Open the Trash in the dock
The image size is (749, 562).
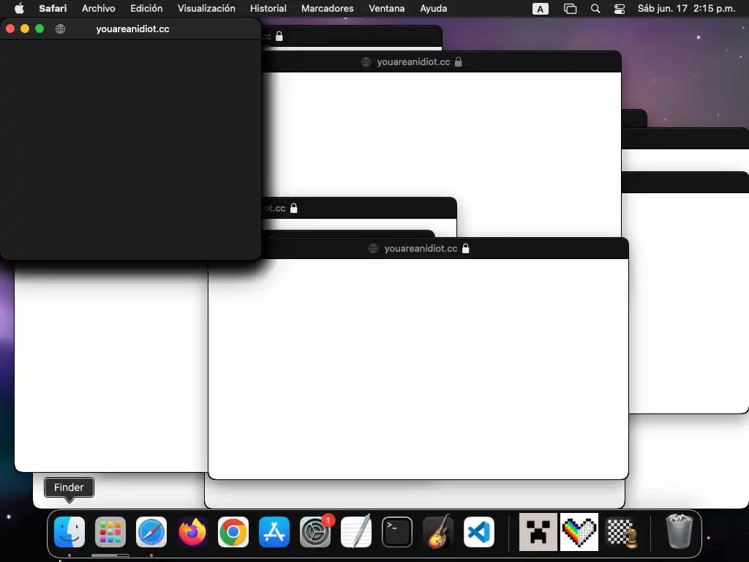click(x=679, y=531)
